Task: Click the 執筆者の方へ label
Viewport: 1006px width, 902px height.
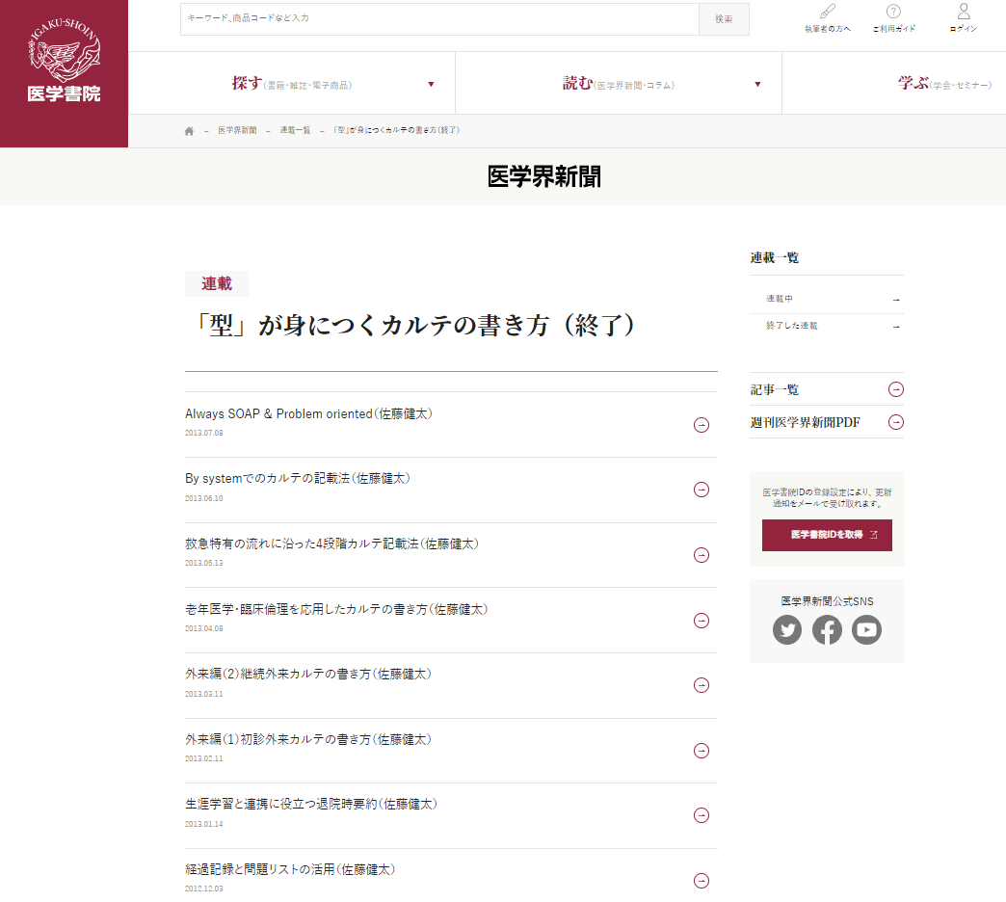Action: (x=828, y=29)
